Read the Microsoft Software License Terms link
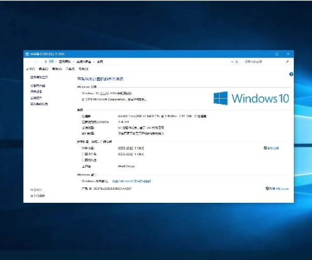Viewport: 312px width, 260px height. click(132, 181)
